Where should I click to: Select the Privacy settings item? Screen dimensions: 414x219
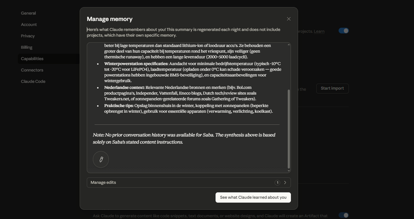point(28,36)
